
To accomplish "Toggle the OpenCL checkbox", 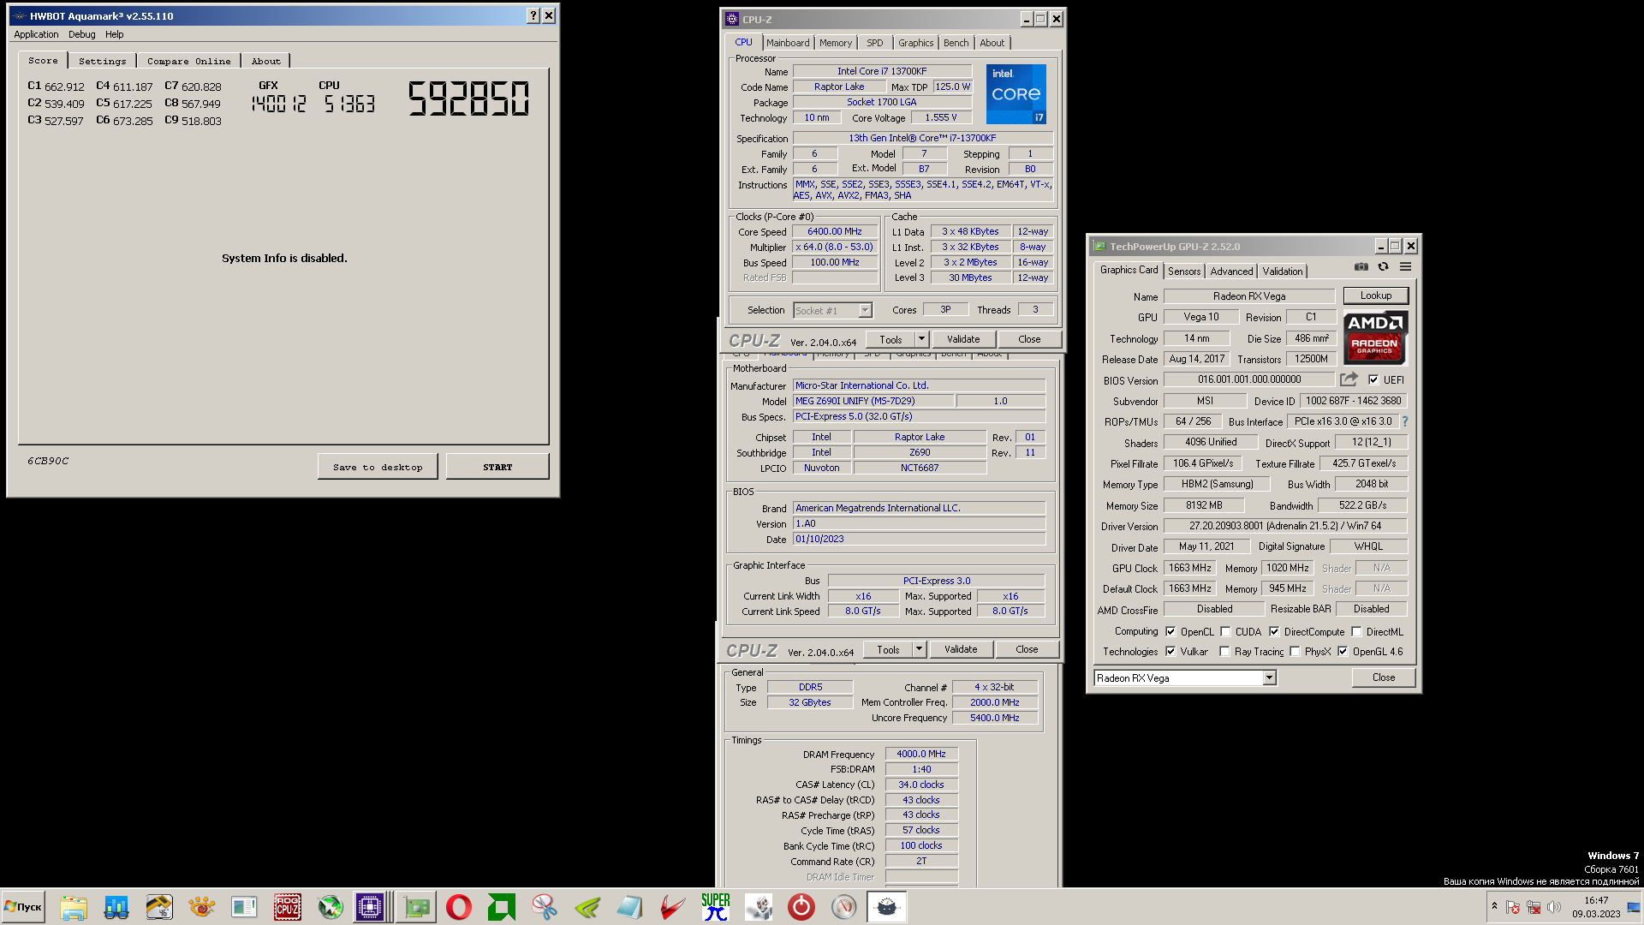I will (x=1170, y=632).
